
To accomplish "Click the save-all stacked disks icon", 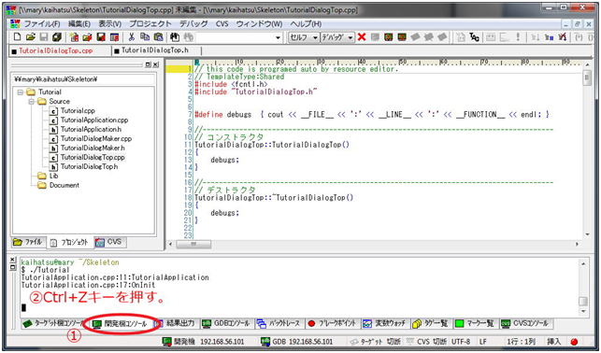I will click(x=57, y=37).
